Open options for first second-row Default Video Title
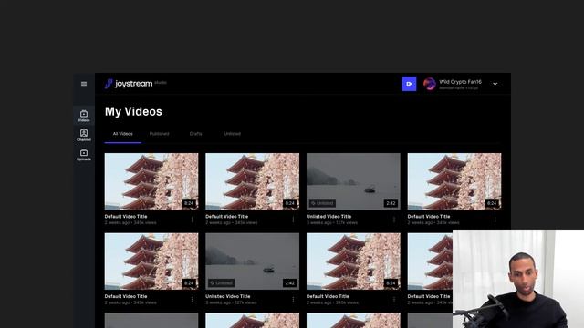 coord(193,300)
